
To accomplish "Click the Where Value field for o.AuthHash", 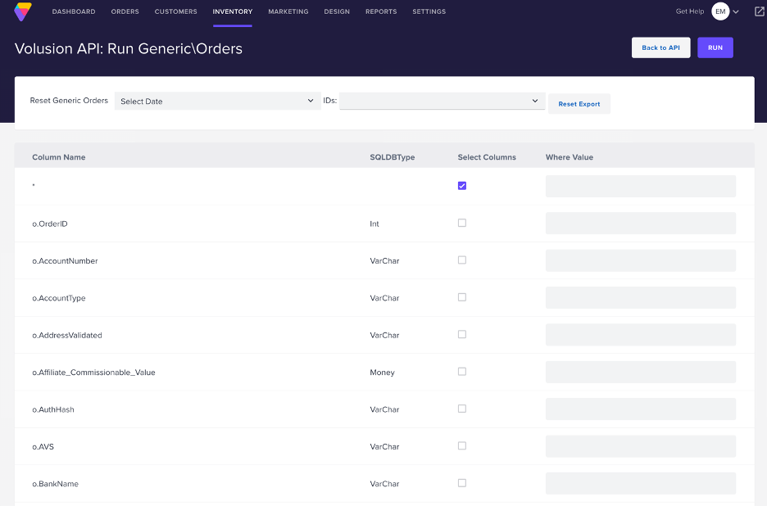I will point(640,409).
